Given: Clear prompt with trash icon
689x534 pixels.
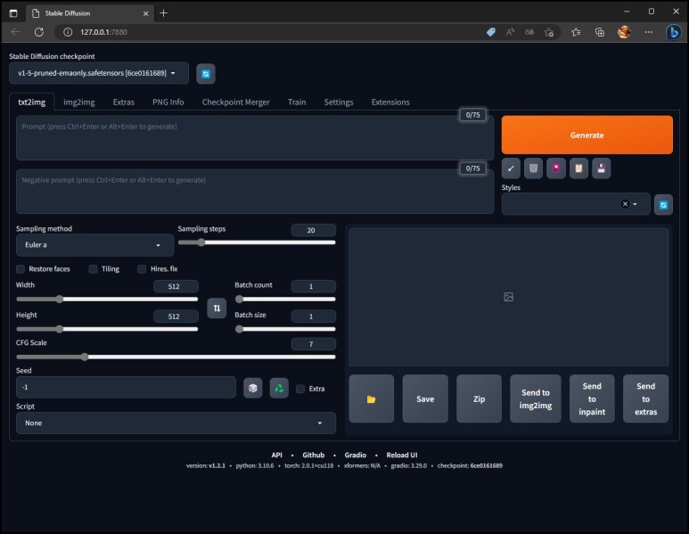Looking at the screenshot, I should (x=533, y=168).
